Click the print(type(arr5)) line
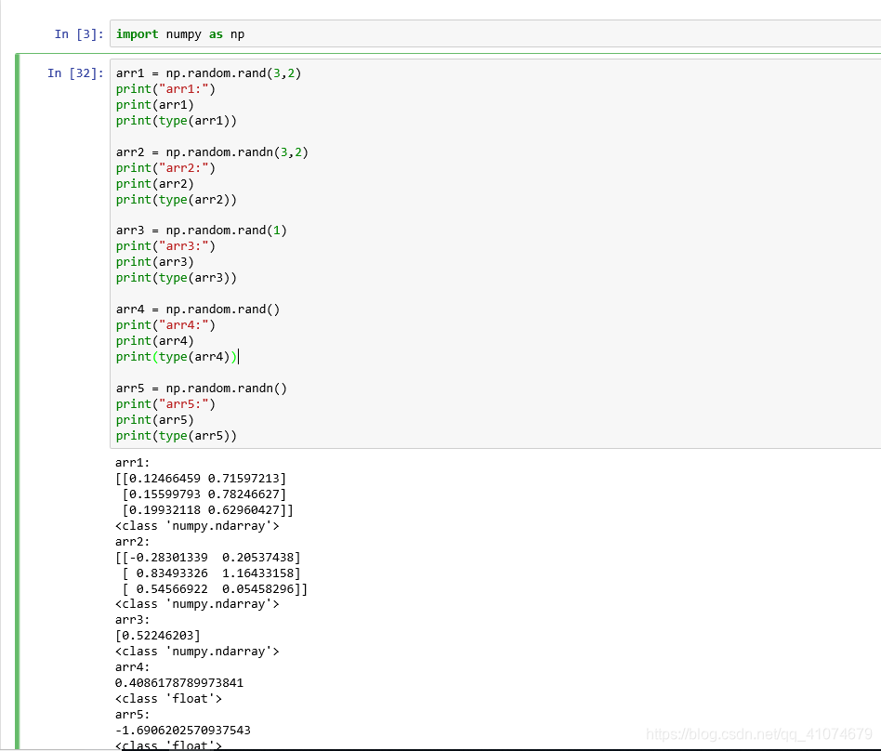Viewport: 881px width, 751px height. (x=177, y=436)
